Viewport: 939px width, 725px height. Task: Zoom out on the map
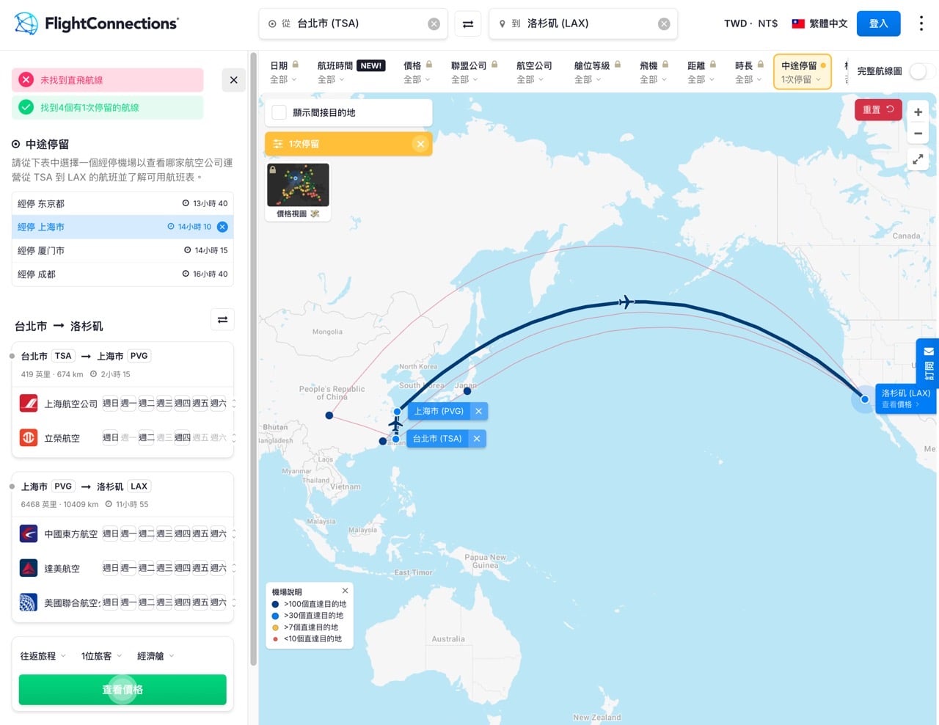coord(918,134)
